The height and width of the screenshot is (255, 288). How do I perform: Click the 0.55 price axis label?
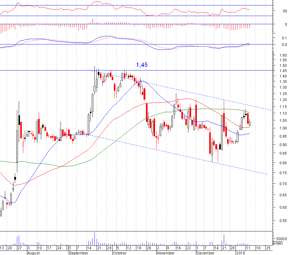283,221
